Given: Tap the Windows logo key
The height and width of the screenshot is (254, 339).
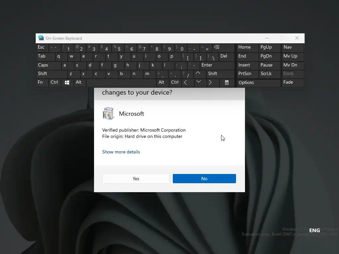Looking at the screenshot, I should pyautogui.click(x=67, y=82).
